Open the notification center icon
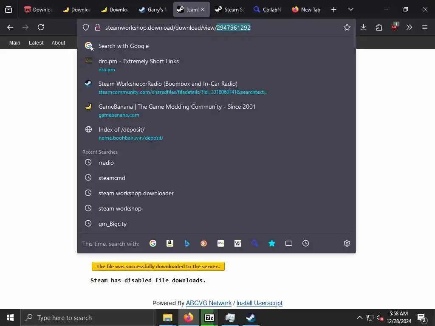435x326 pixels. point(422,318)
